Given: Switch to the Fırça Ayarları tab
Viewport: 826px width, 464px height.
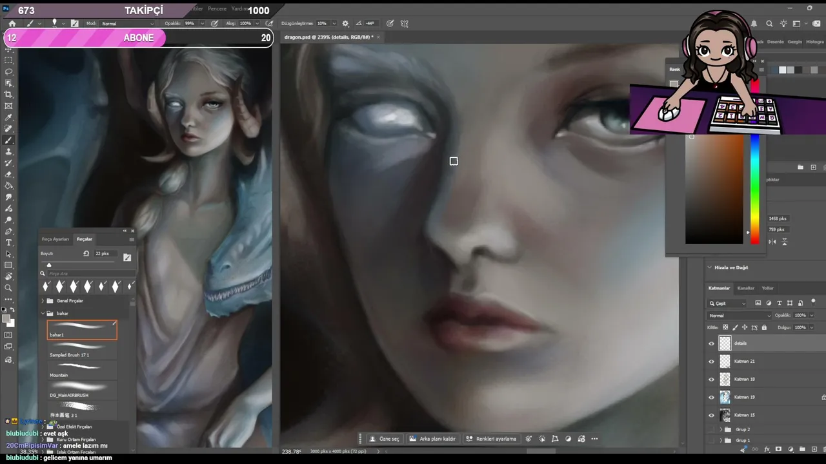Looking at the screenshot, I should 55,239.
